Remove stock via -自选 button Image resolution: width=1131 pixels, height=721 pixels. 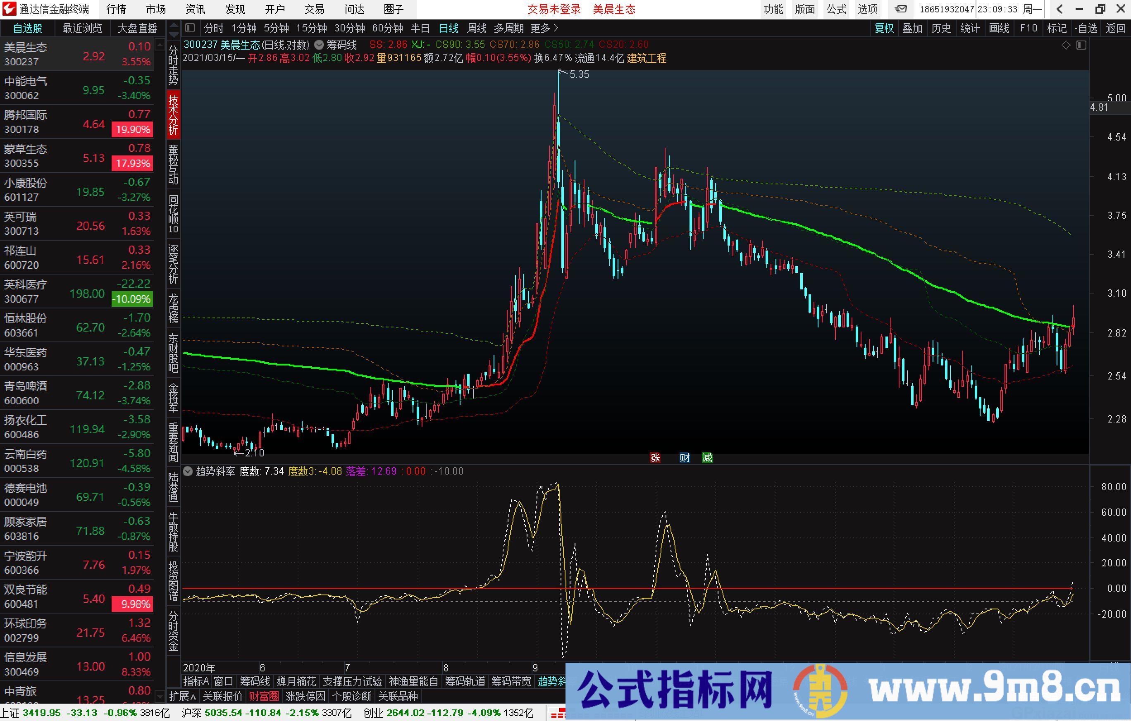(1086, 28)
